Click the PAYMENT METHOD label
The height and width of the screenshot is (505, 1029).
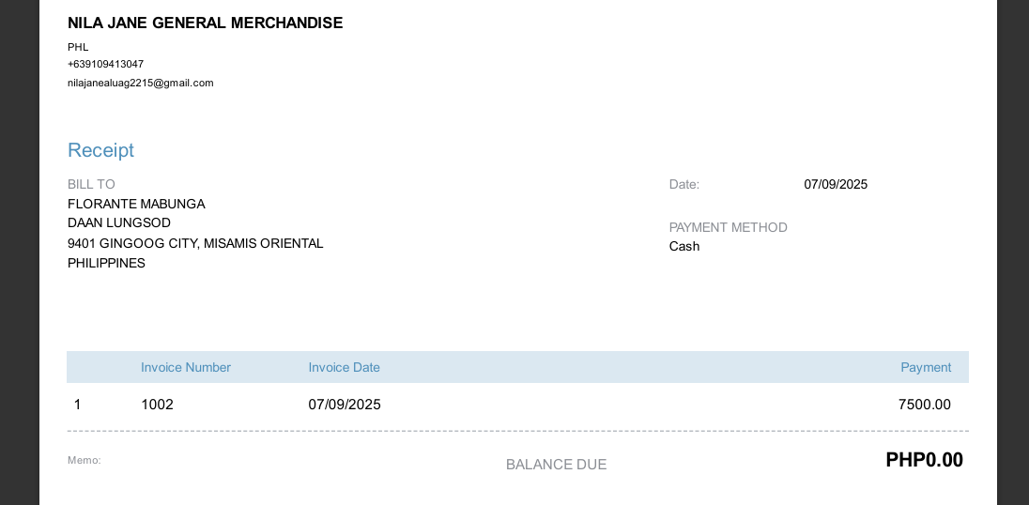pos(728,227)
